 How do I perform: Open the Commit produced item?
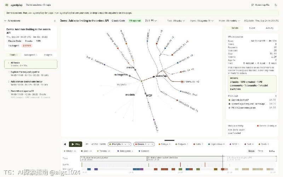[252, 100]
